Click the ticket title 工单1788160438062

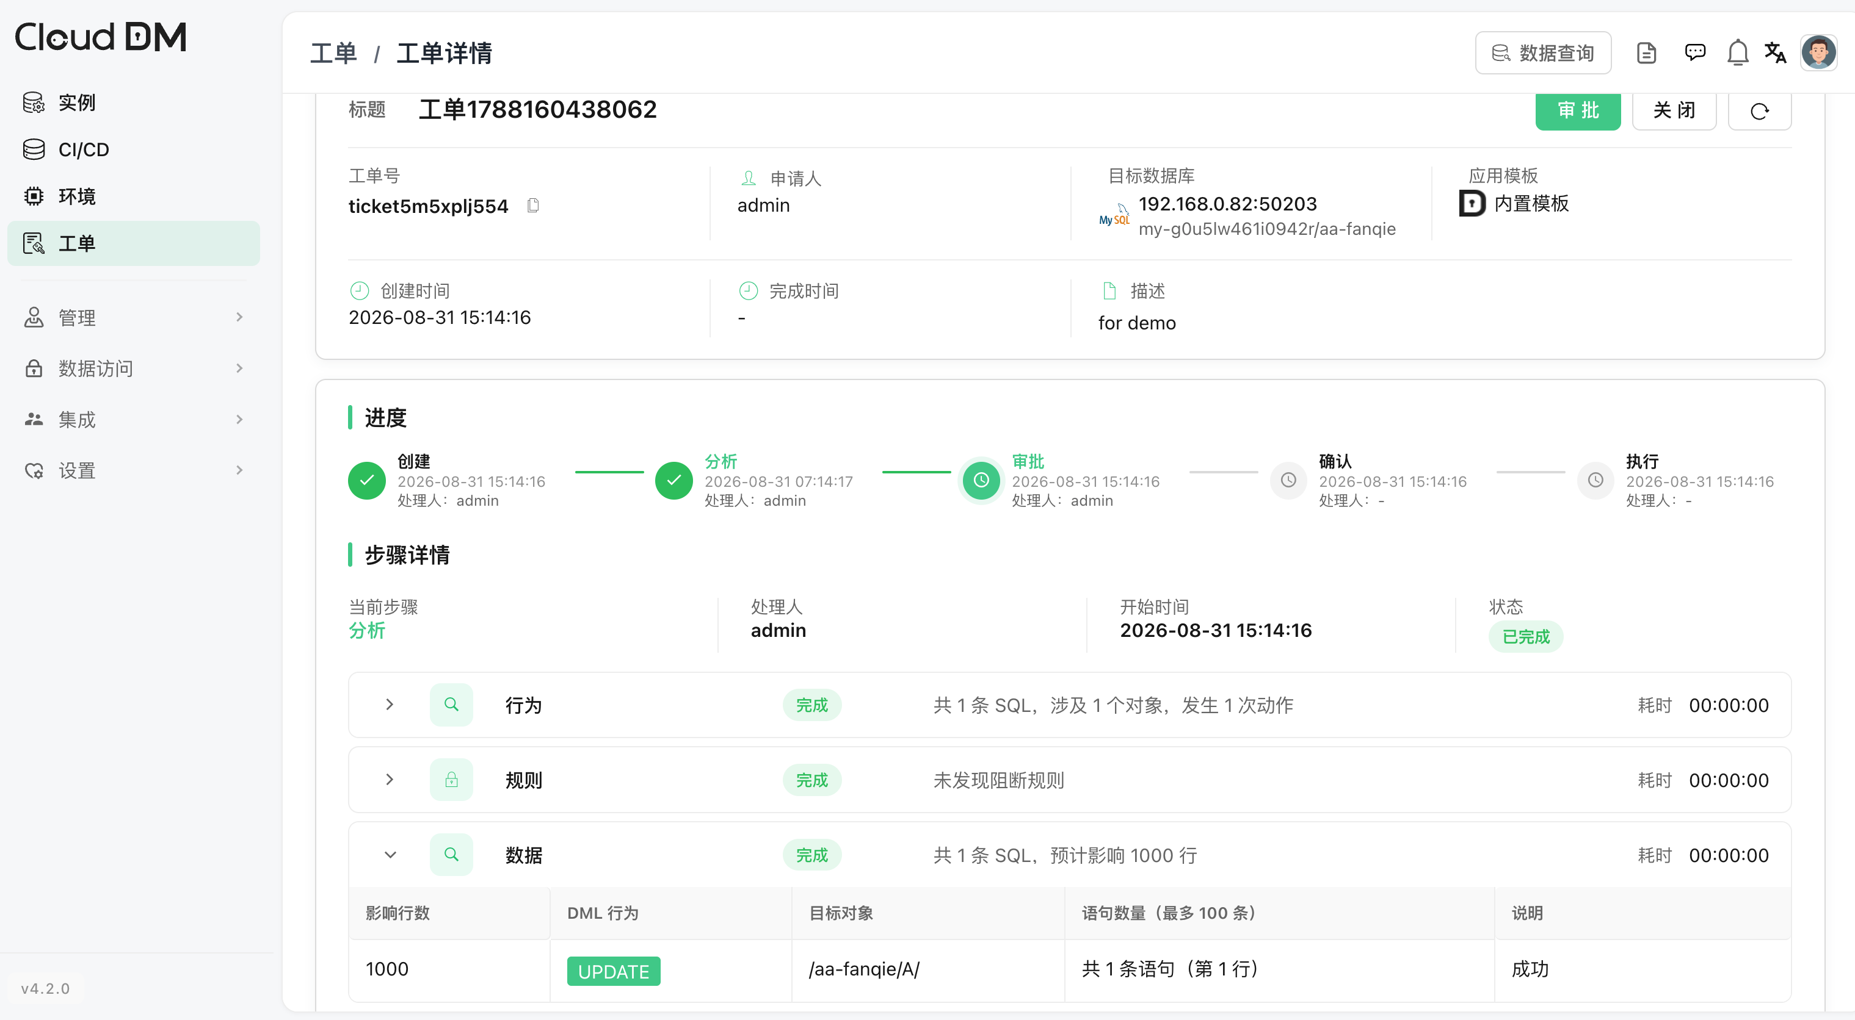(x=538, y=109)
